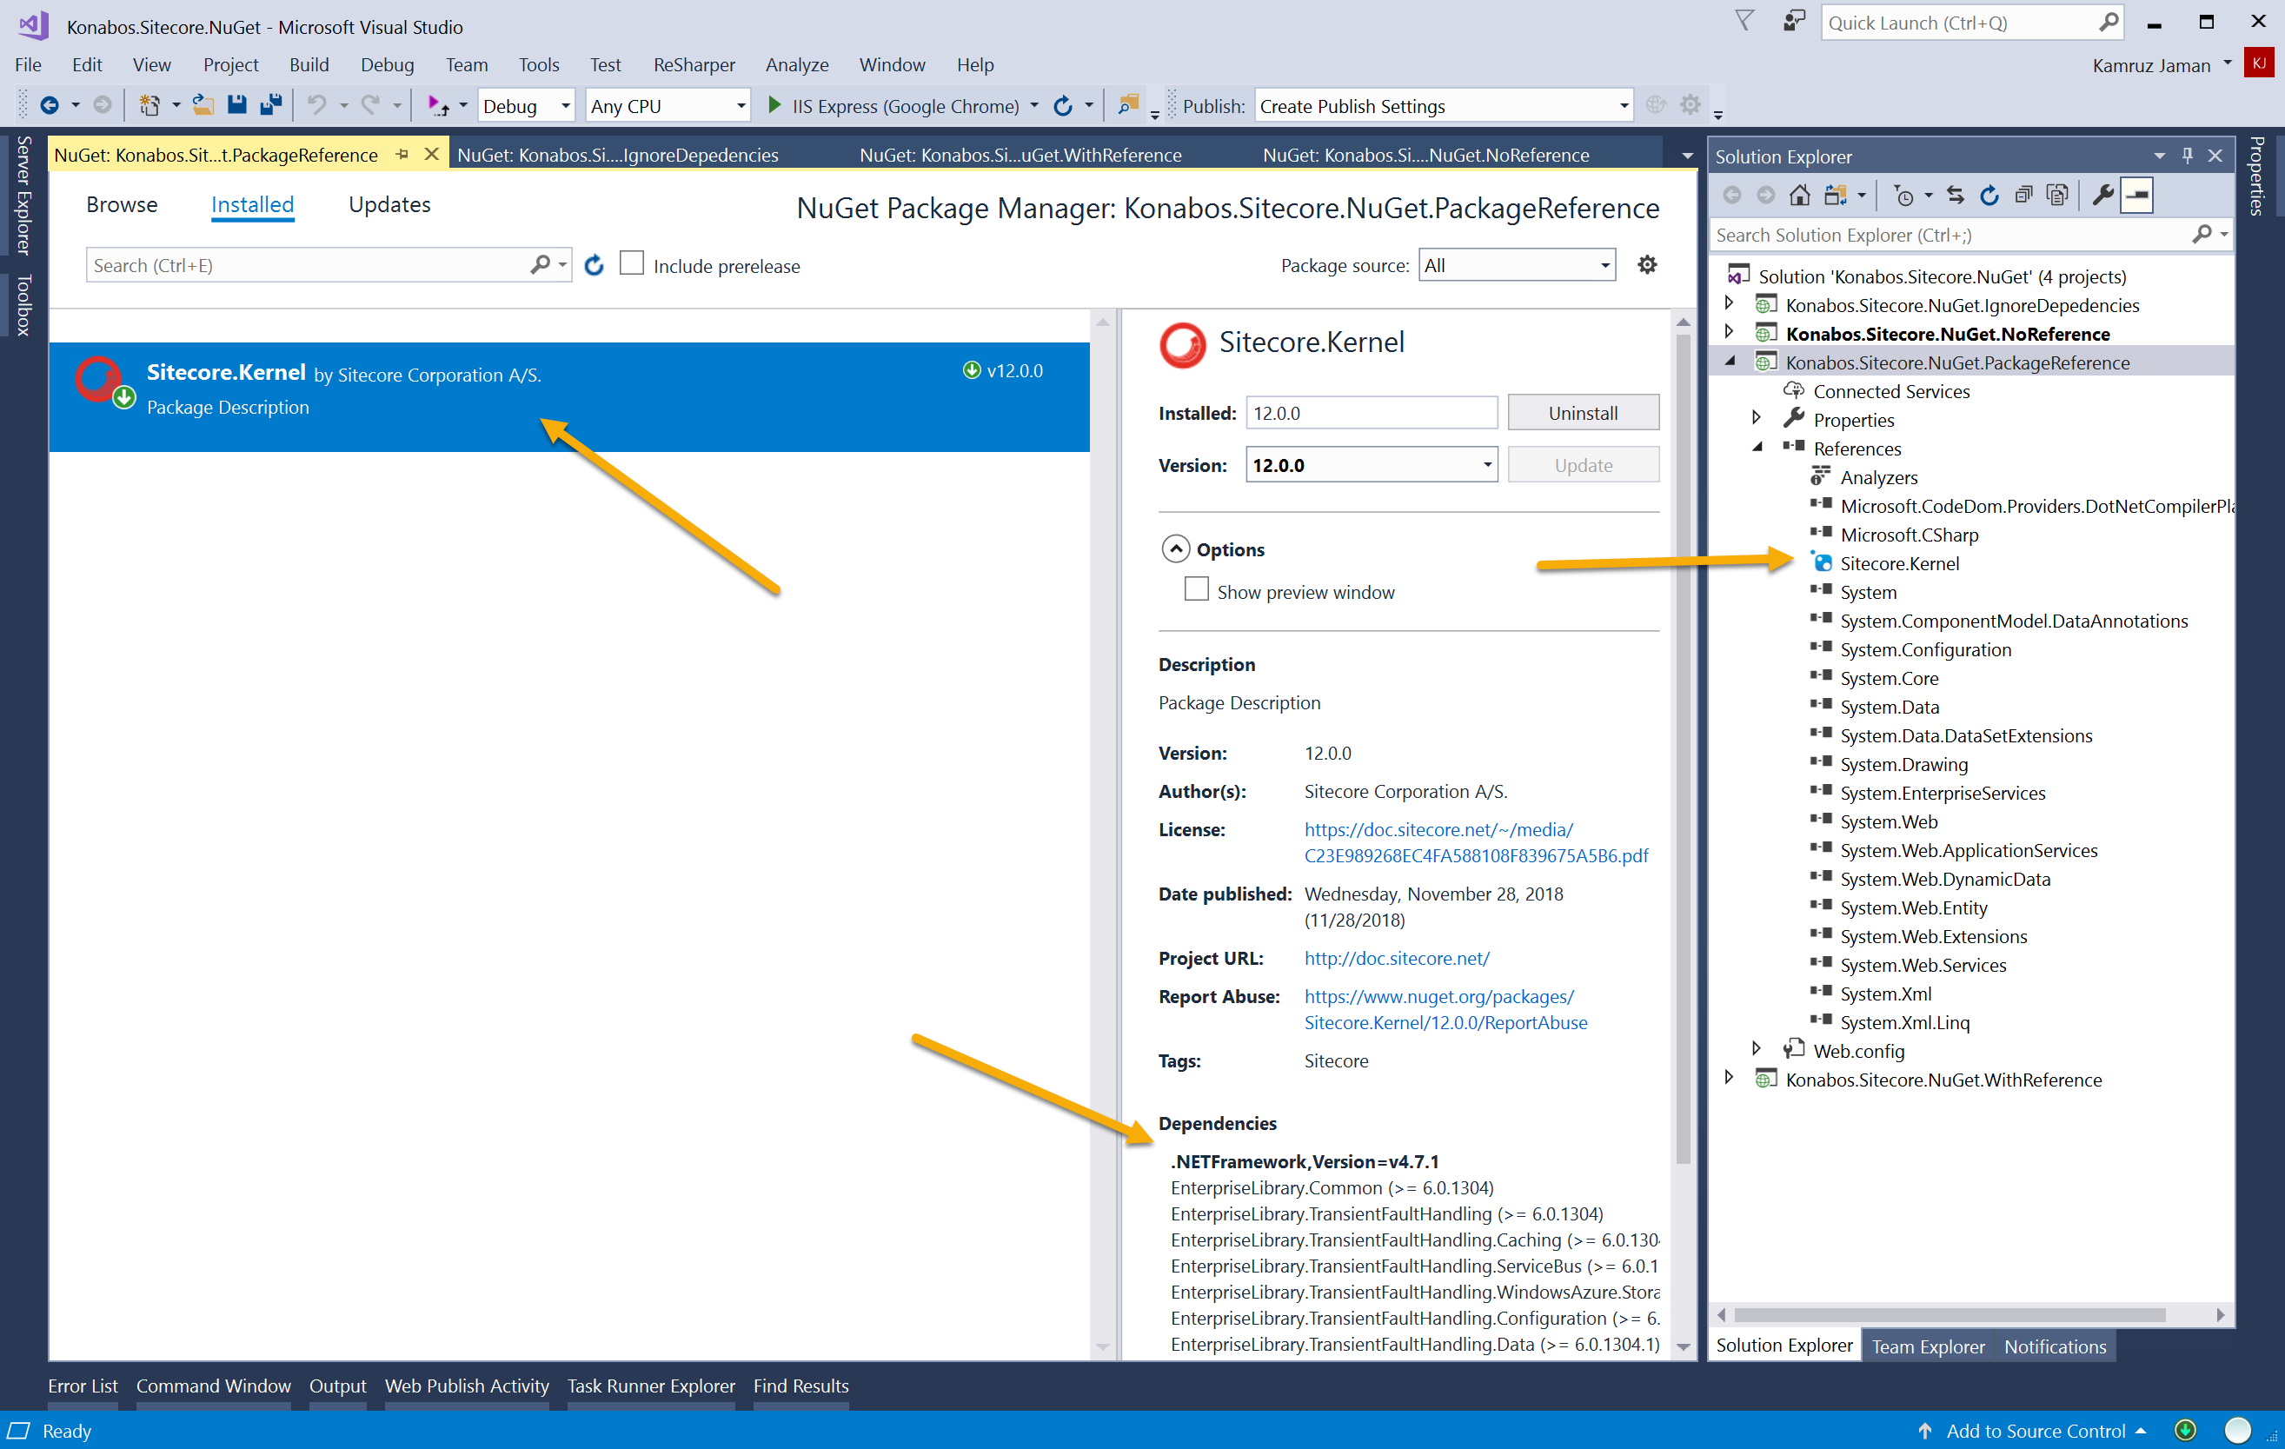Open the ReSharper menu
Screen dimensions: 2285x1449
(694, 64)
